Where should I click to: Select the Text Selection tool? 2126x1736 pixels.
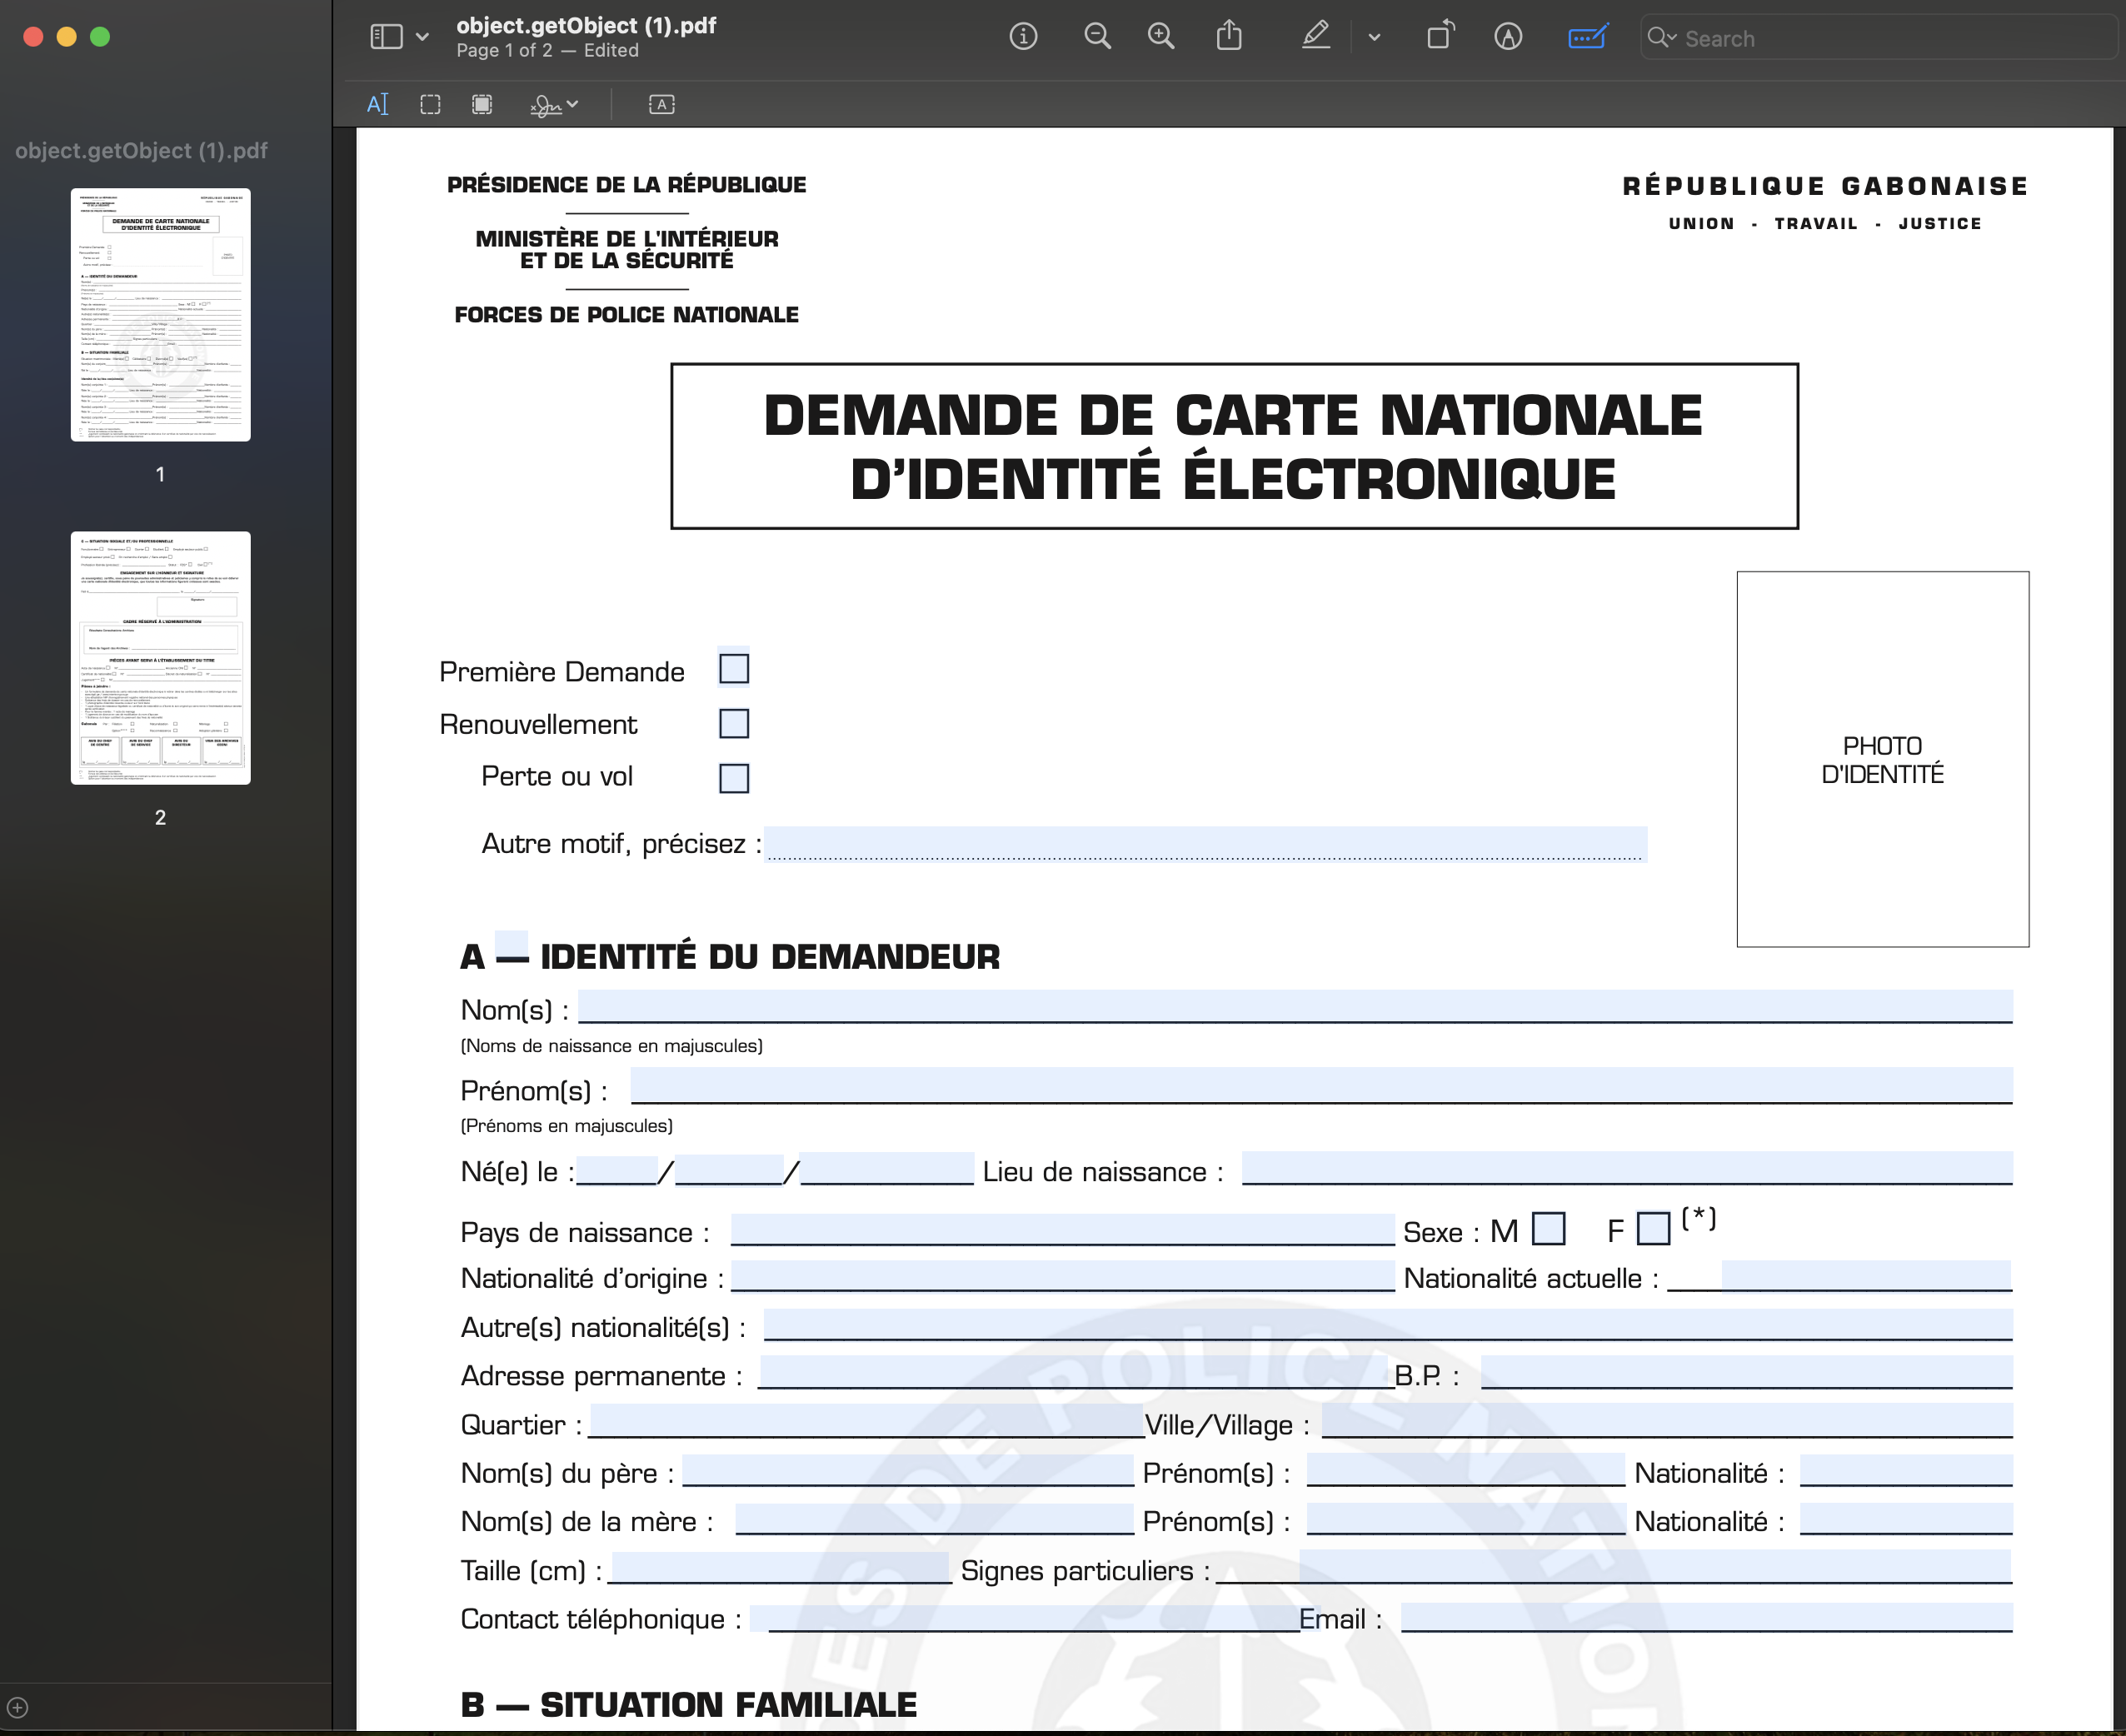[x=378, y=104]
